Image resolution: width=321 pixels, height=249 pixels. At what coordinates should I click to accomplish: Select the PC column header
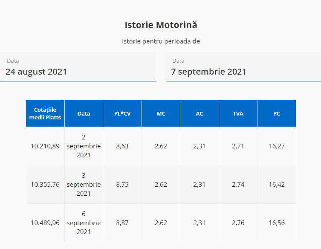277,113
